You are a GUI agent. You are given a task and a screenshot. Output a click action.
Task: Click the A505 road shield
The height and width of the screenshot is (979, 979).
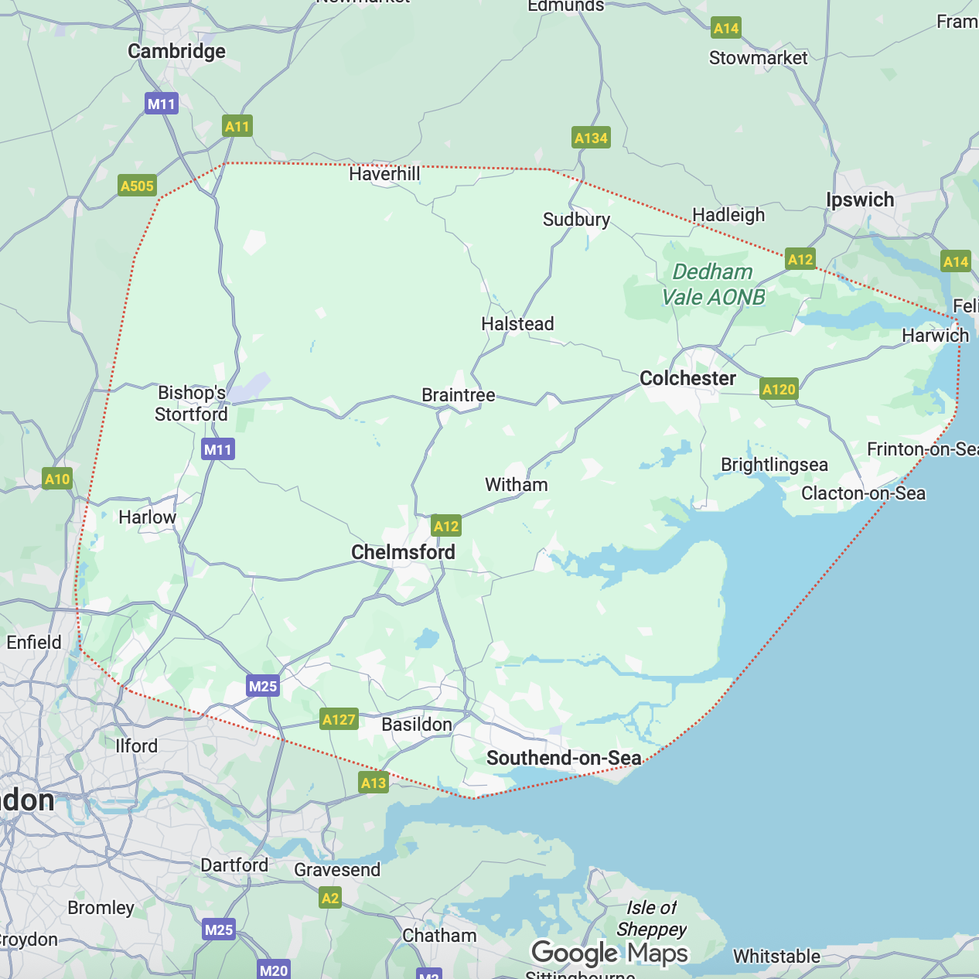(138, 186)
